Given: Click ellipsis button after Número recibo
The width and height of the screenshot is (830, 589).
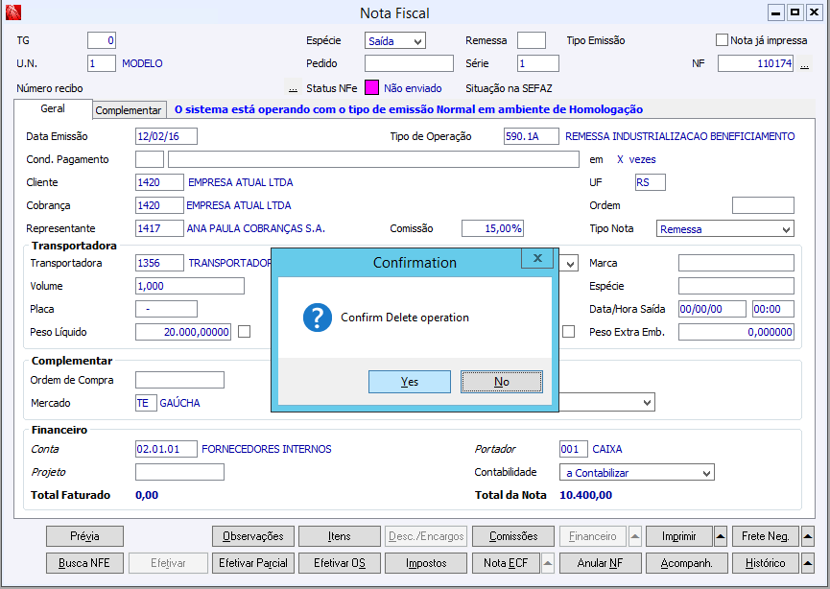Looking at the screenshot, I should (293, 88).
